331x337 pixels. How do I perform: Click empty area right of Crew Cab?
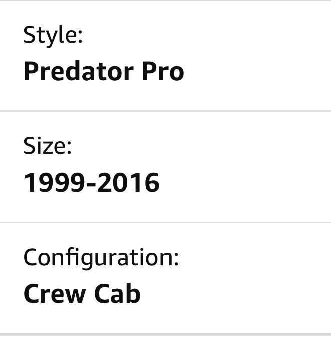point(236,294)
